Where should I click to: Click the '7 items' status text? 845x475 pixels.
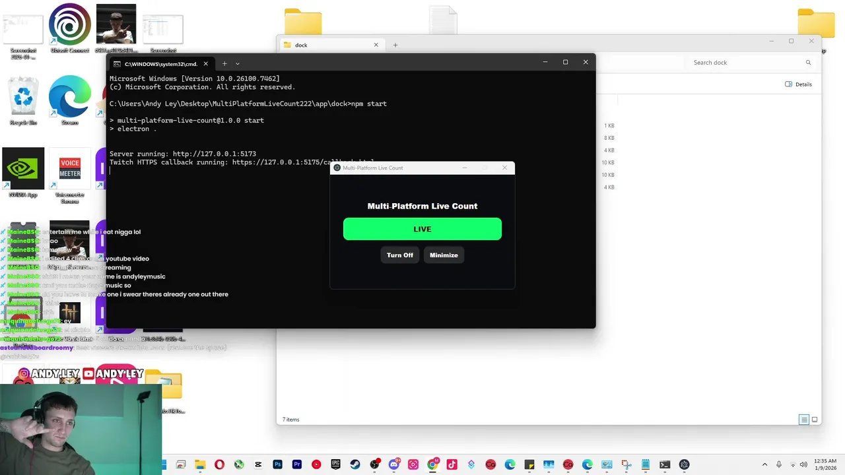click(x=290, y=420)
